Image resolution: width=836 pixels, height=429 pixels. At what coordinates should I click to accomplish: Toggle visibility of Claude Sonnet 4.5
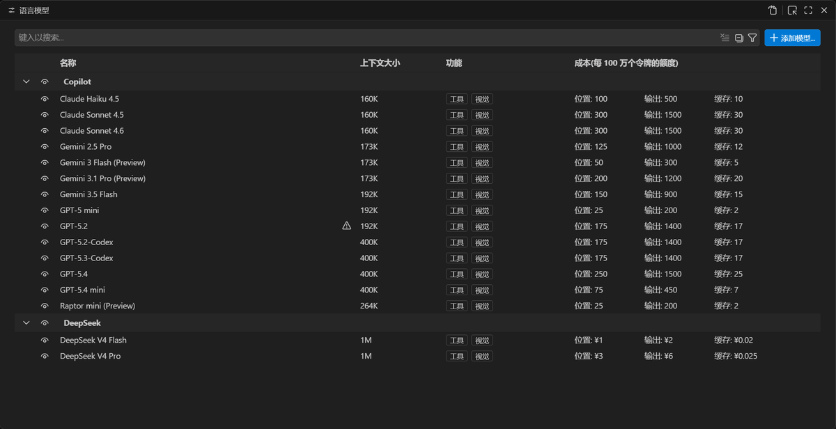(x=45, y=115)
